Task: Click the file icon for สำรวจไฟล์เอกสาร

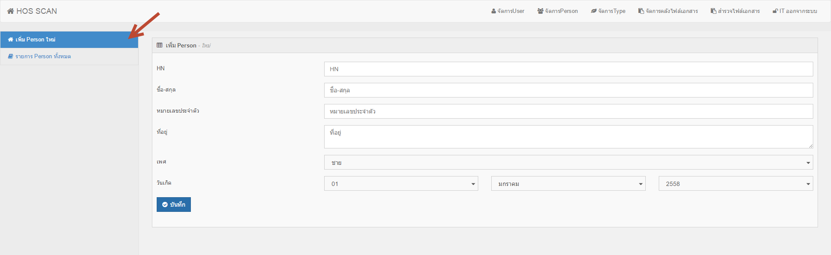Action: point(713,11)
